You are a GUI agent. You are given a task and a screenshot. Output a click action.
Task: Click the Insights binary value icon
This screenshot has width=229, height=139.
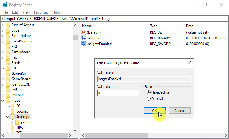[x=84, y=38]
